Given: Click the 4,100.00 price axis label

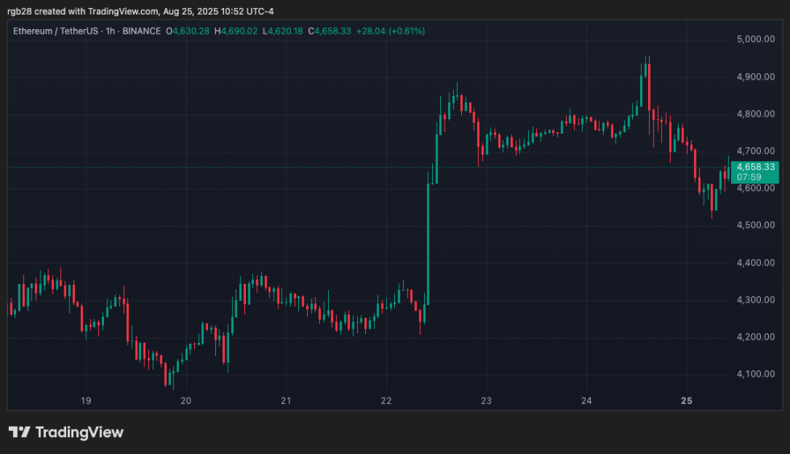Looking at the screenshot, I should 757,374.
